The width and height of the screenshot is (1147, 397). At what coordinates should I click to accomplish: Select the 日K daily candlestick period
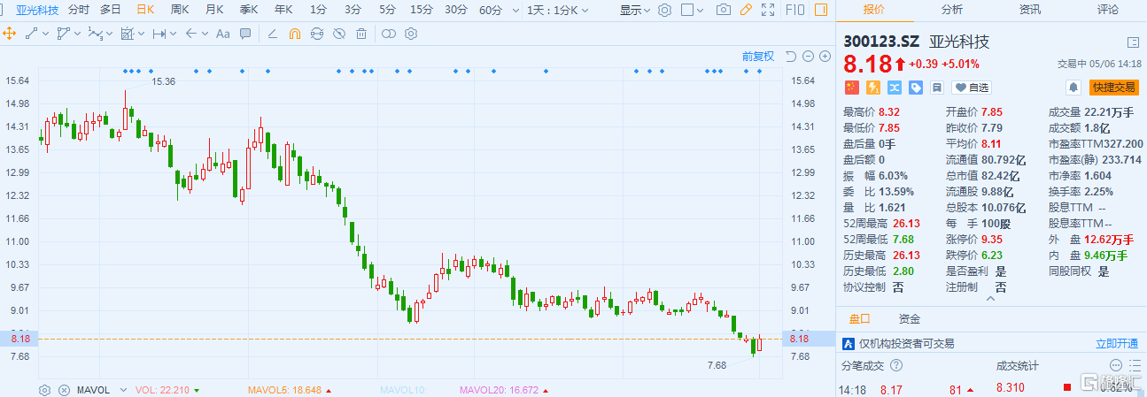coord(145,10)
